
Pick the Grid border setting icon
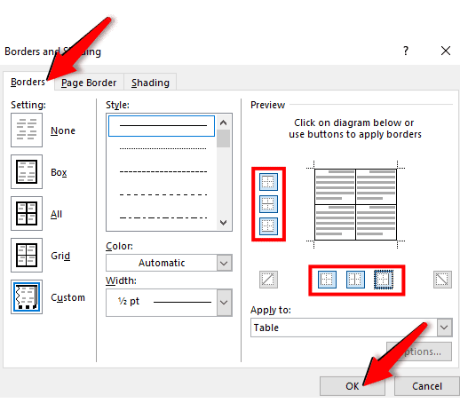(27, 255)
